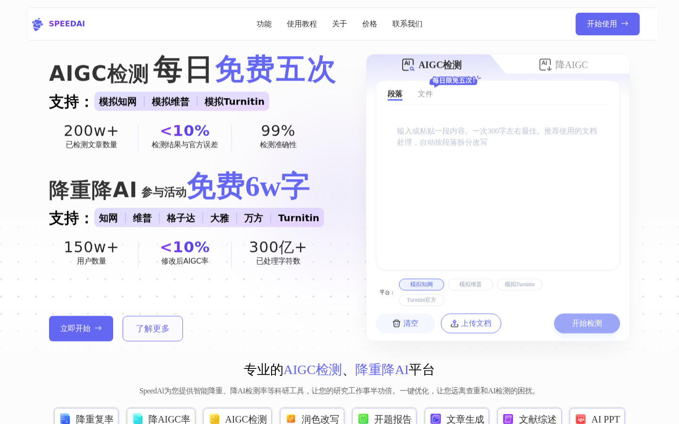The image size is (679, 424).
Task: Open the 关于 menu item
Action: point(339,24)
